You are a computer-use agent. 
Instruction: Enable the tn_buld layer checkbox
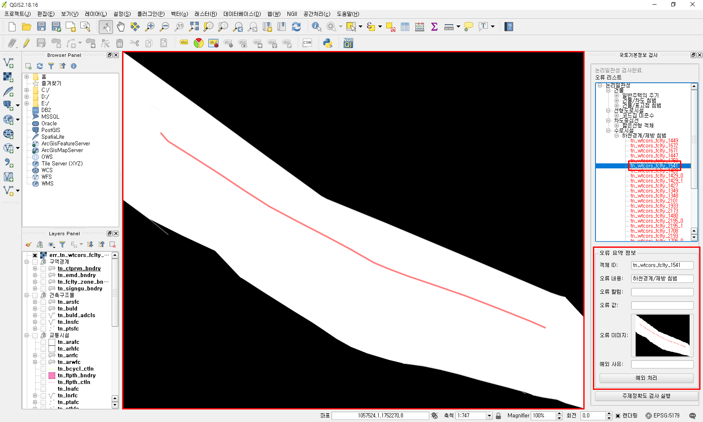click(x=44, y=309)
